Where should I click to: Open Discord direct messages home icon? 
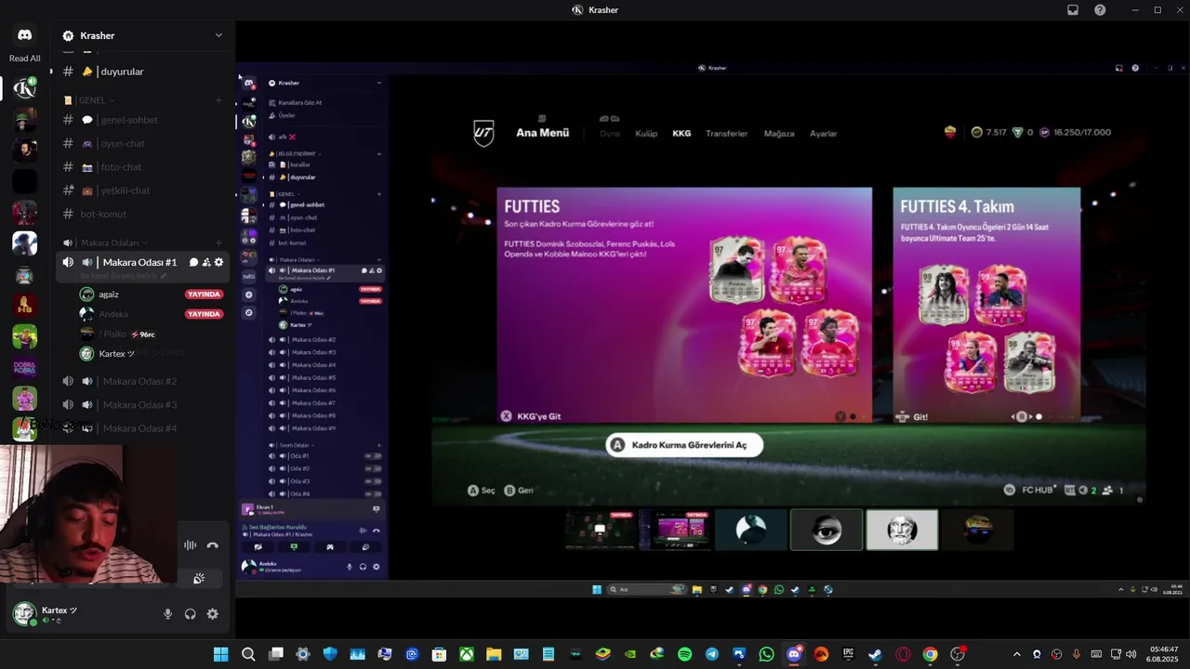[x=25, y=35]
